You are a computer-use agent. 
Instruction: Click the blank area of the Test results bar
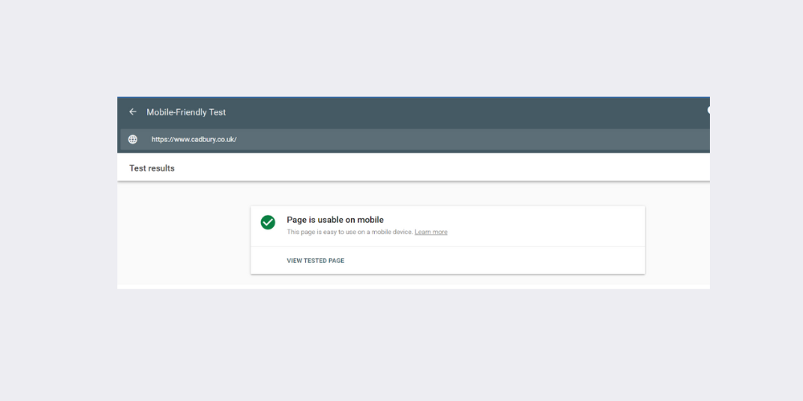pos(442,168)
